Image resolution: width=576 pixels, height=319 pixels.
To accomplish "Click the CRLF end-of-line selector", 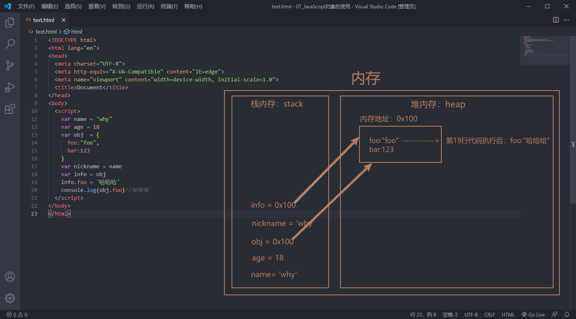I will coord(490,314).
